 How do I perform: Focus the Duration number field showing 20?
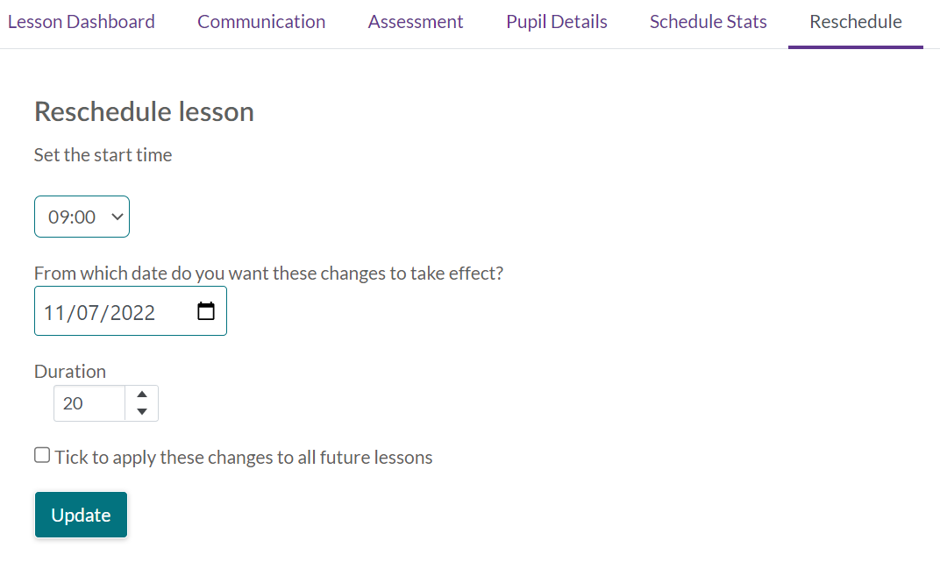pyautogui.click(x=89, y=403)
